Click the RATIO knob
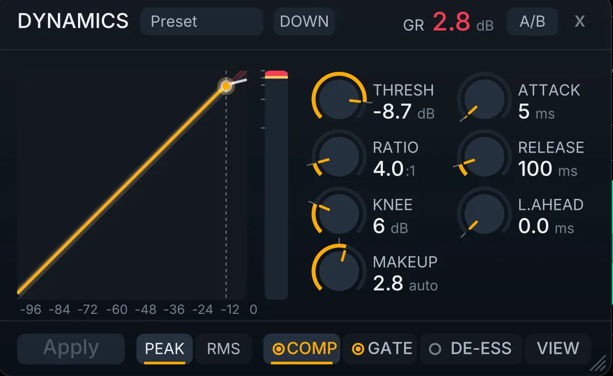Viewport: 613px width, 376px height. [x=339, y=156]
